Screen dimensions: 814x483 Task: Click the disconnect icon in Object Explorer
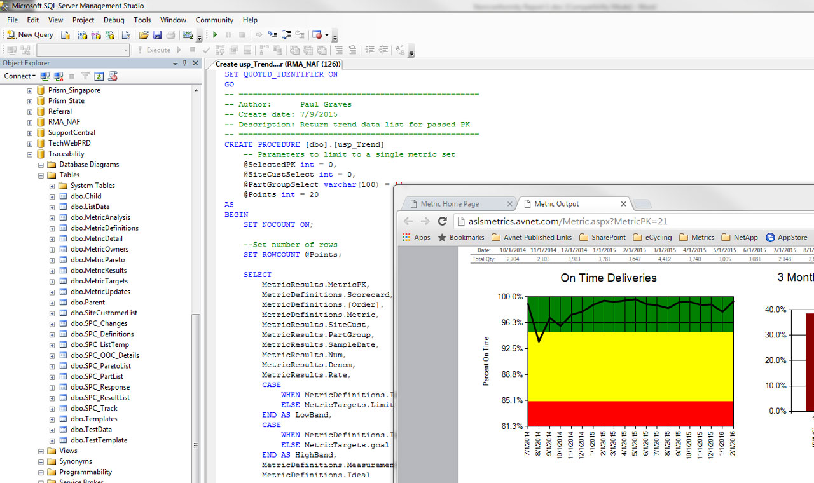(x=59, y=76)
